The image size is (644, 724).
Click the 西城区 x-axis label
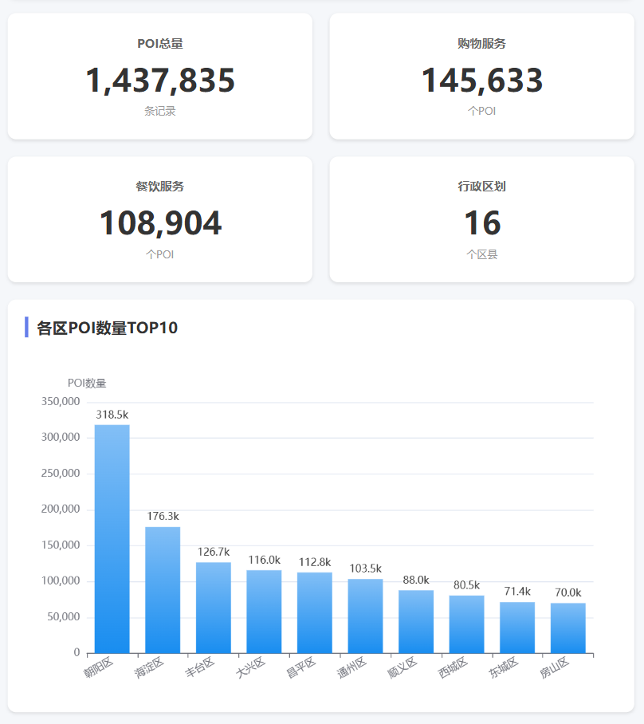(x=453, y=667)
